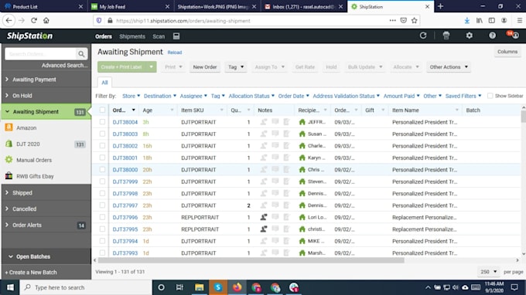Expand the On Hold section
Viewport: 526px width, 295px height.
point(46,96)
